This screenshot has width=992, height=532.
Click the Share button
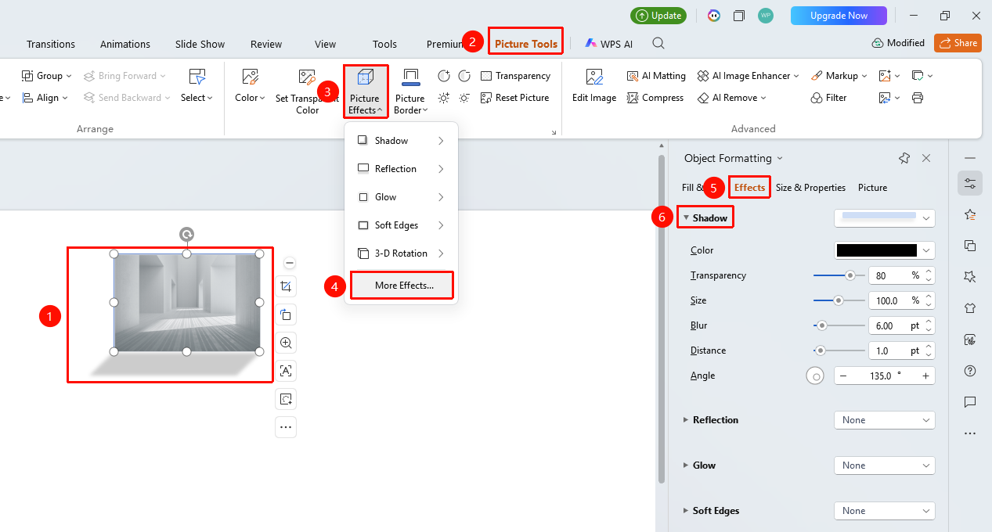click(x=958, y=43)
